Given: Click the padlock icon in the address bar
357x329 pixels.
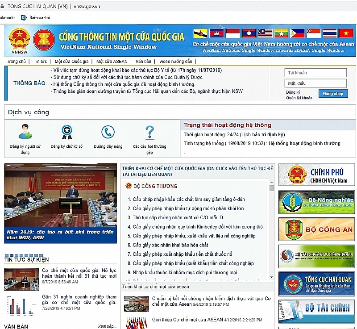Looking at the screenshot, I should [2, 6].
